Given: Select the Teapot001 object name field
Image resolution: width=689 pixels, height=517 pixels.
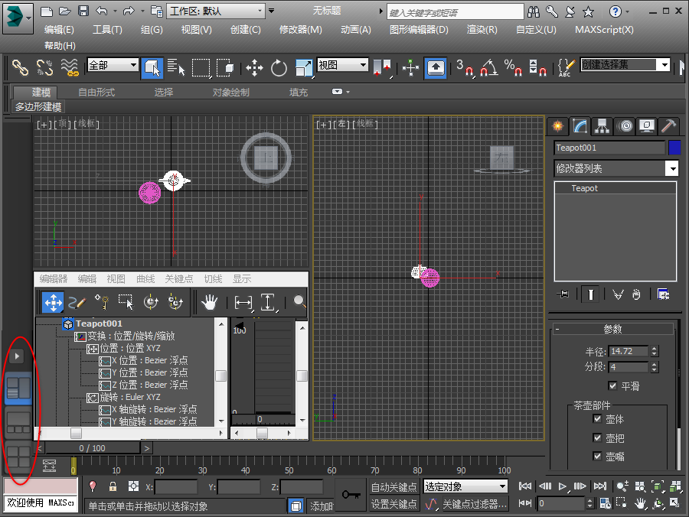Looking at the screenshot, I should pos(609,148).
